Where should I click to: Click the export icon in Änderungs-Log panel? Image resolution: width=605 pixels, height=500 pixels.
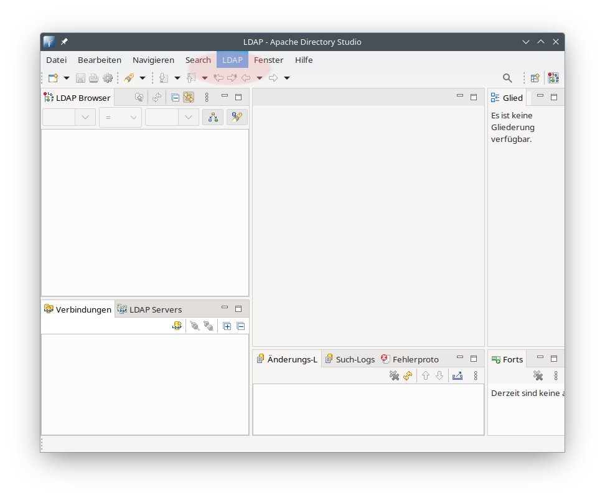457,375
